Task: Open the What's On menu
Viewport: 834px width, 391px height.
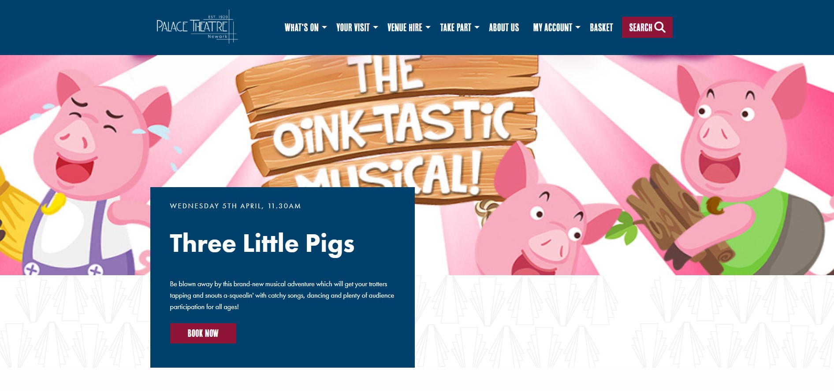Action: pyautogui.click(x=302, y=28)
